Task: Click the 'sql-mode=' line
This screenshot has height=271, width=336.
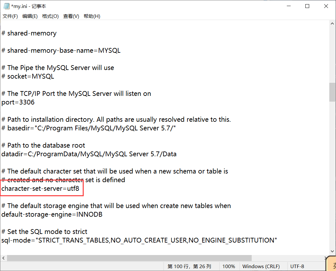Action: click(x=139, y=240)
